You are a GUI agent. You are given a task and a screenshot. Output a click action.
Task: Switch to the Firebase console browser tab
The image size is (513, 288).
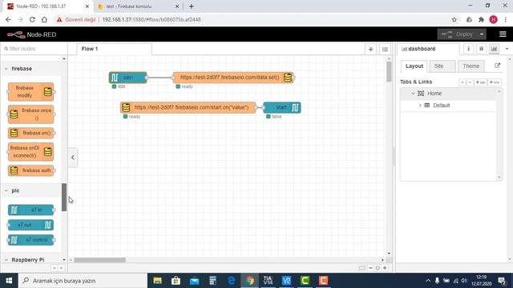click(x=137, y=6)
